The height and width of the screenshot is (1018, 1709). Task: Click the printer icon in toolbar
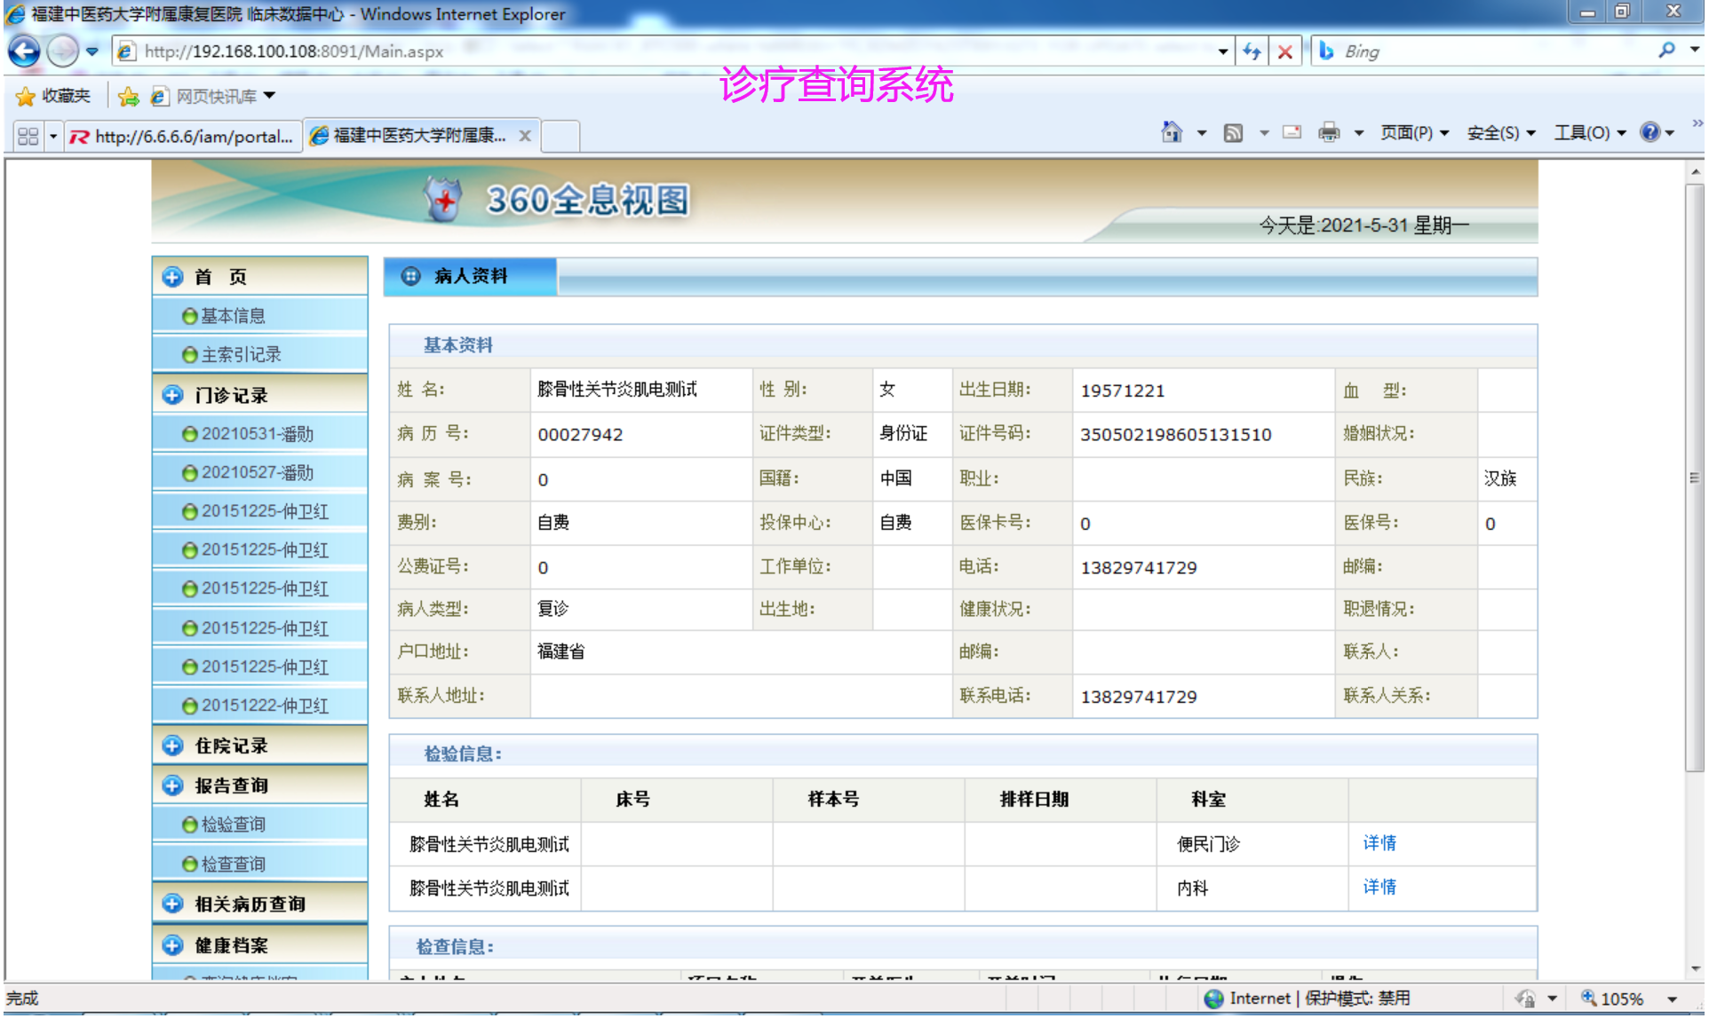click(x=1329, y=133)
